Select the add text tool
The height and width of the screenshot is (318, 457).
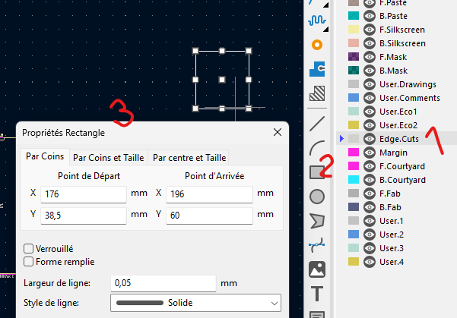pyautogui.click(x=317, y=293)
